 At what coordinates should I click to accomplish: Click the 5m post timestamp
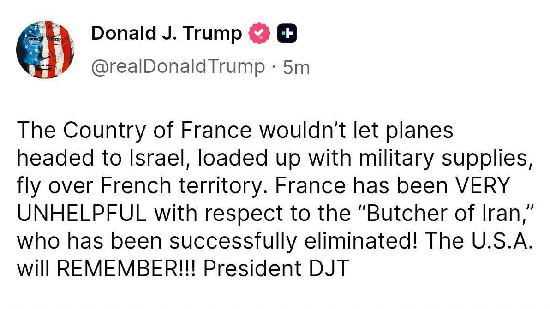[296, 68]
